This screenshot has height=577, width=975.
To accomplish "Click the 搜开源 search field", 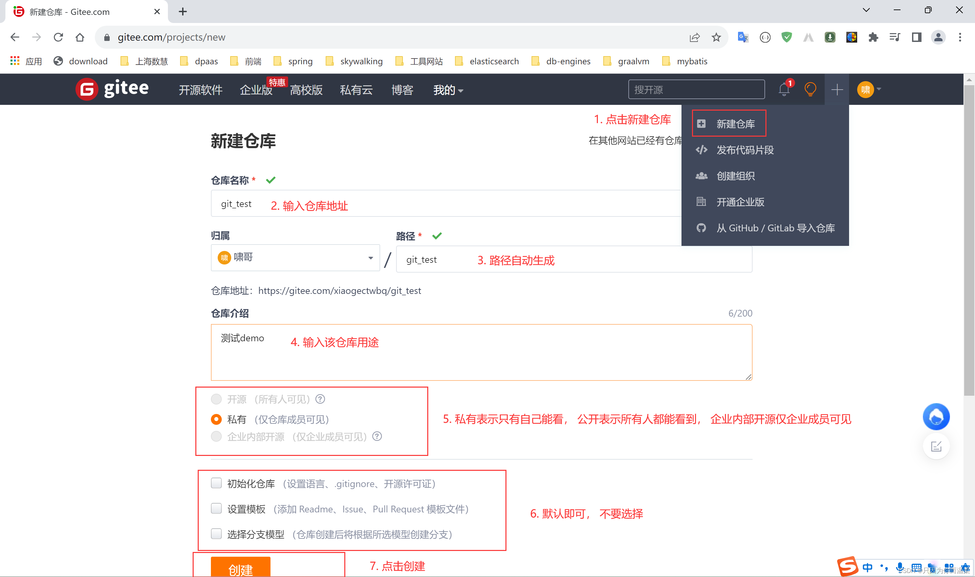I will [x=696, y=90].
